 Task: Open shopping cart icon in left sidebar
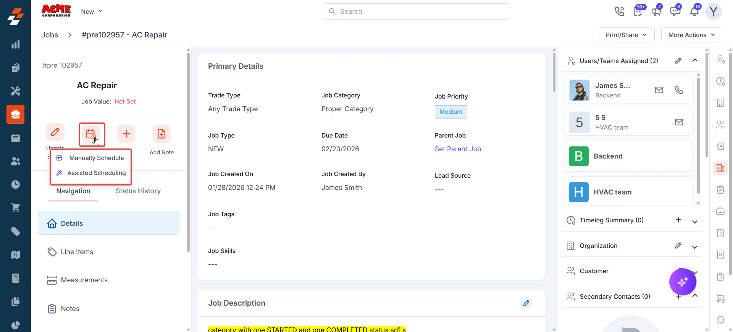coord(15,208)
